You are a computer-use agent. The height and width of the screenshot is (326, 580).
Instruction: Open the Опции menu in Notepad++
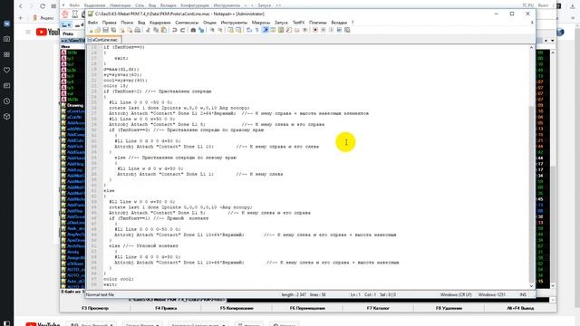[209, 23]
